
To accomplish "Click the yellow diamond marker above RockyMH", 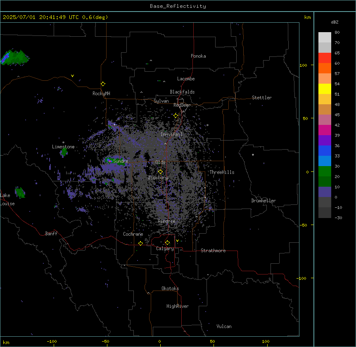I will (103, 84).
